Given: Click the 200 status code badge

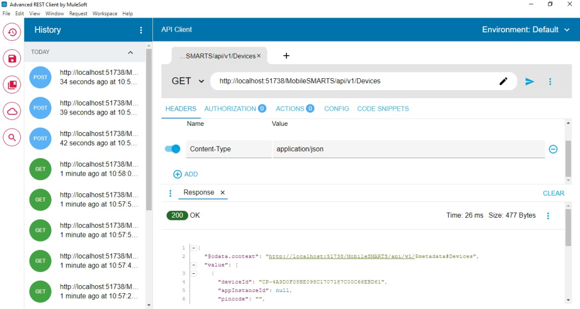Looking at the screenshot, I should click(177, 215).
